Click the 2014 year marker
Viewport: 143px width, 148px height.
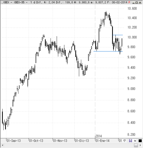click(x=99, y=136)
